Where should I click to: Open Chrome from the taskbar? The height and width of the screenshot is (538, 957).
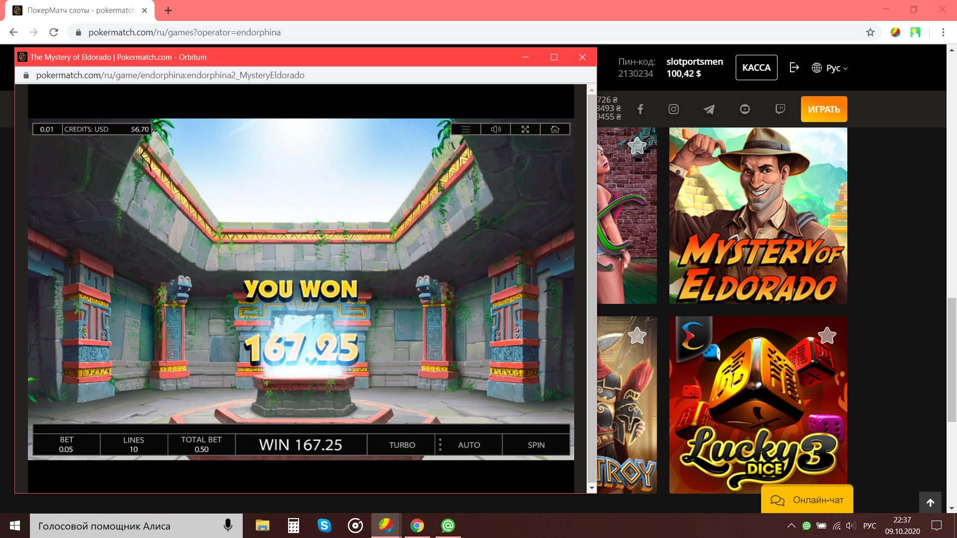417,526
